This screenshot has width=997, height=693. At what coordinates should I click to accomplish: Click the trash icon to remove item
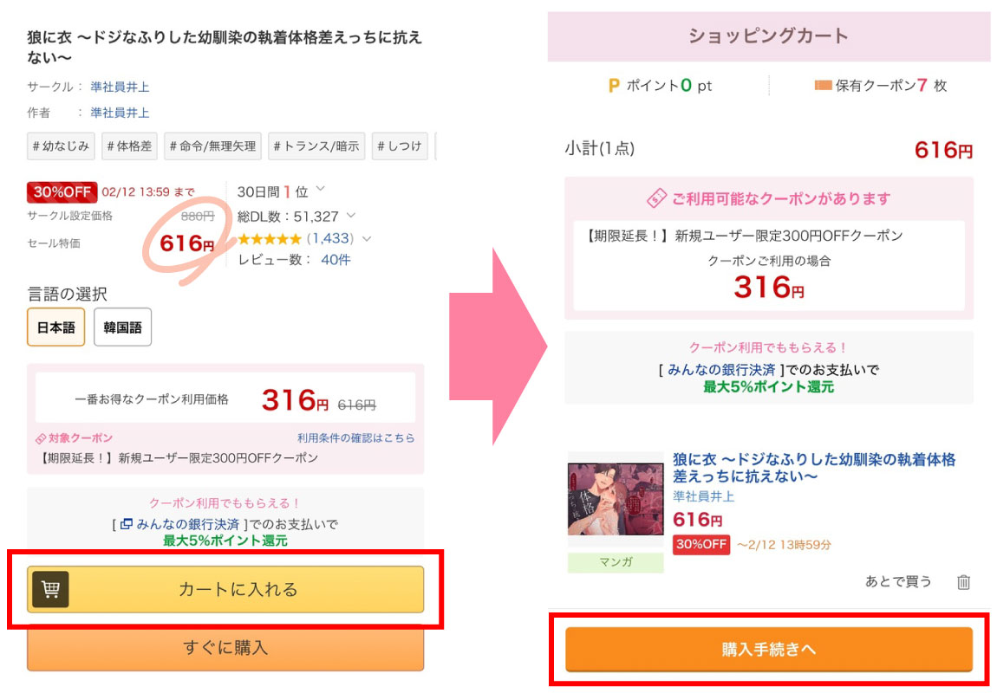[x=963, y=582]
